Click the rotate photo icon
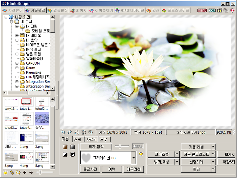 coord(91,132)
